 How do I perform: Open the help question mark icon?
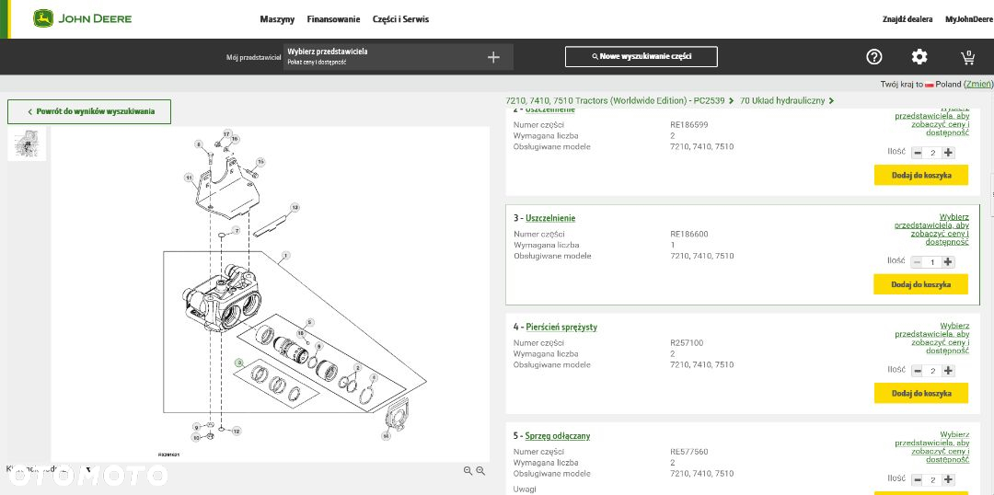pyautogui.click(x=874, y=57)
